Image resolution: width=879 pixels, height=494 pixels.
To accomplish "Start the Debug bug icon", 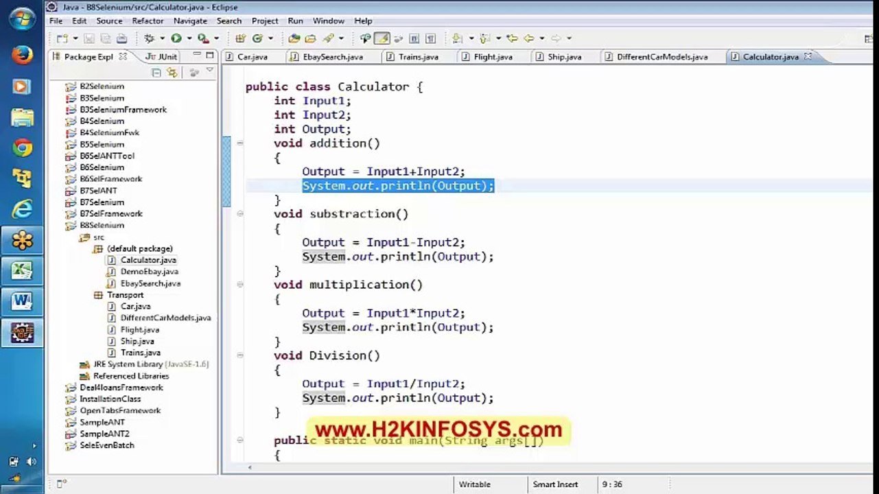I will click(x=148, y=38).
